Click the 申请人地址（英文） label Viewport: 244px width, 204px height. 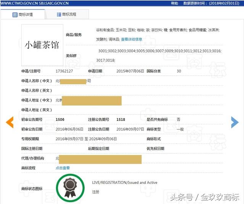[x=37, y=110]
